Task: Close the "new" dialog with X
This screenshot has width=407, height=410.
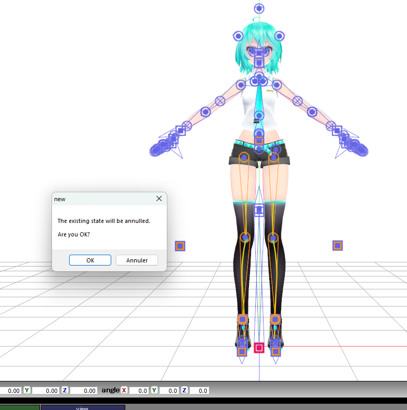Action: coord(159,199)
